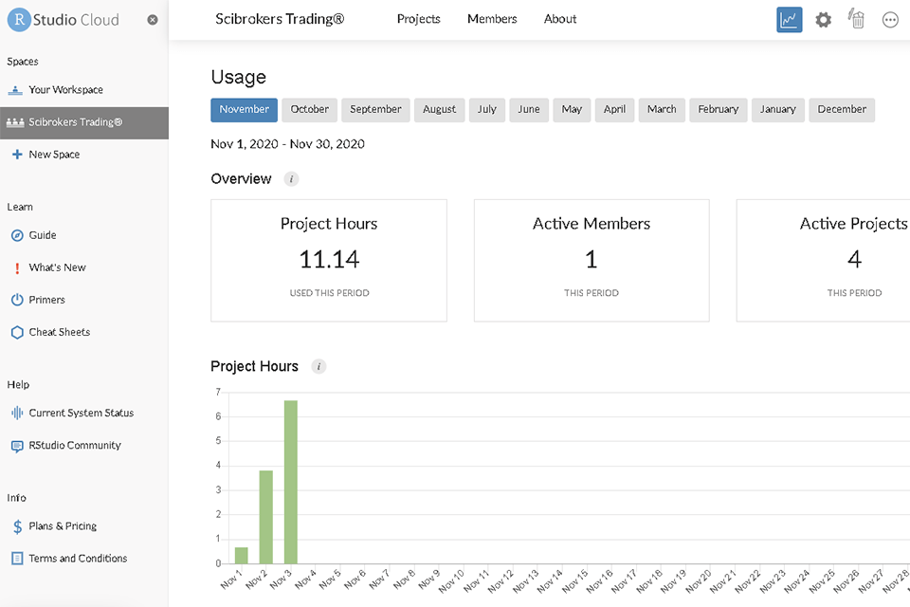
Task: Select the July usage period
Action: tap(487, 110)
